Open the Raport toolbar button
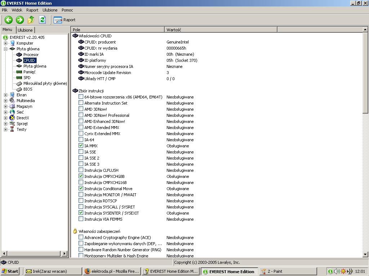Viewport: 369px width, 276px height. pos(65,20)
